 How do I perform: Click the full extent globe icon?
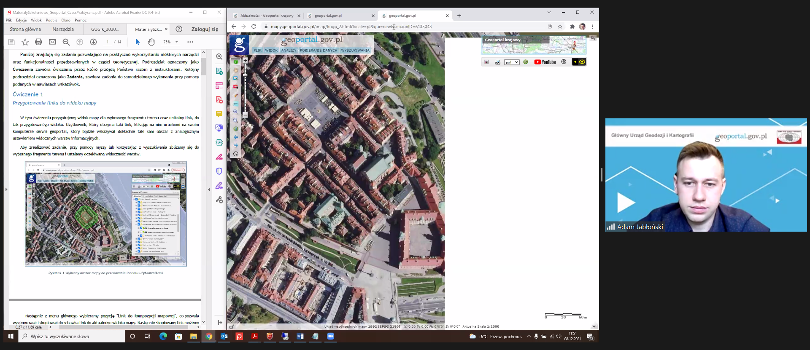coord(236,129)
